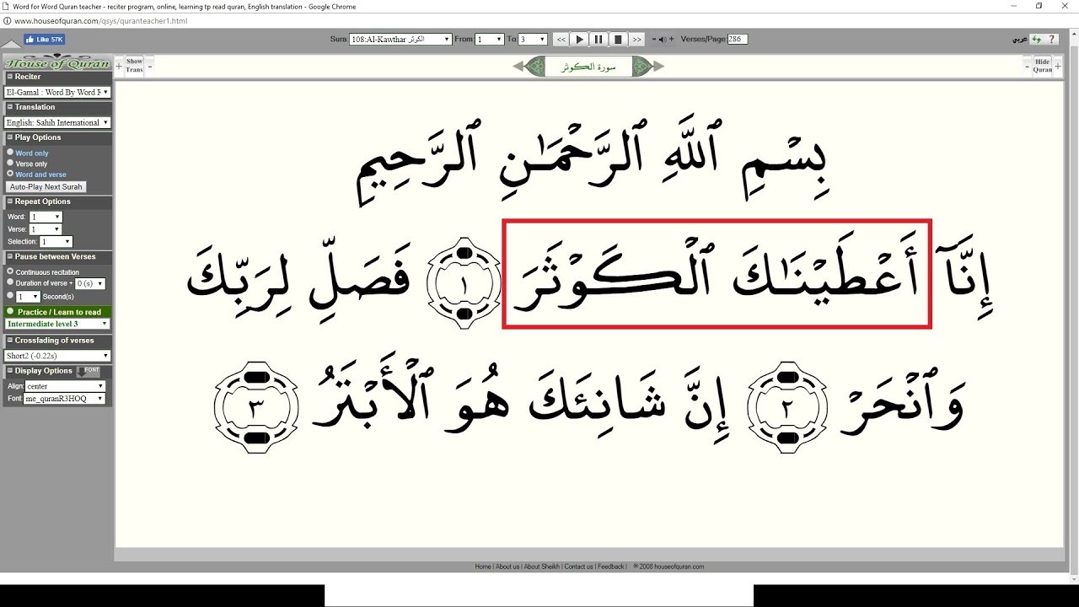Collapse the Play Options section
The image size is (1079, 607).
(x=9, y=137)
